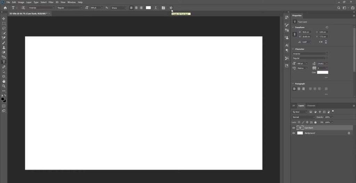Screen dimensions: 356x183
Task: Toggle filter for adjustment layers
Action: pos(315,112)
